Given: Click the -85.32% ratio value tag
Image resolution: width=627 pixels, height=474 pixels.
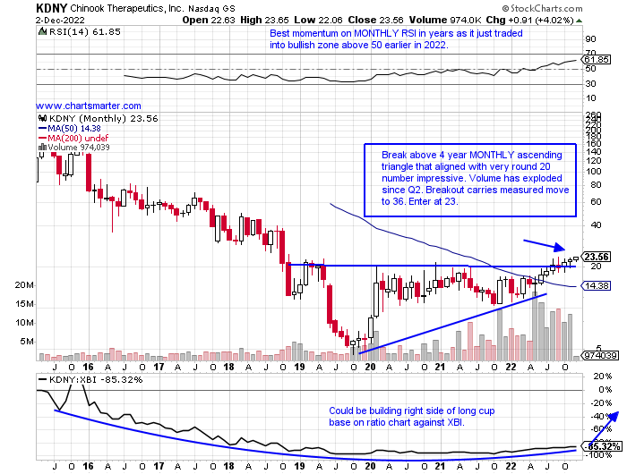Looking at the screenshot, I should click(603, 446).
